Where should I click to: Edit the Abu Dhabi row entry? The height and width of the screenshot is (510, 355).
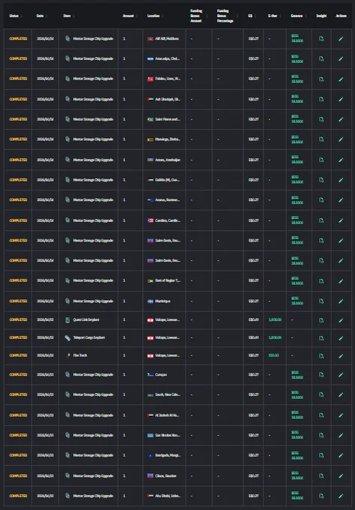click(341, 496)
